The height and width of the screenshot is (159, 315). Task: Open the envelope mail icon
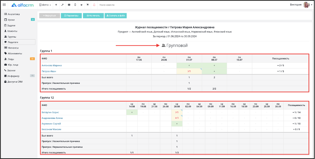coord(69,5)
